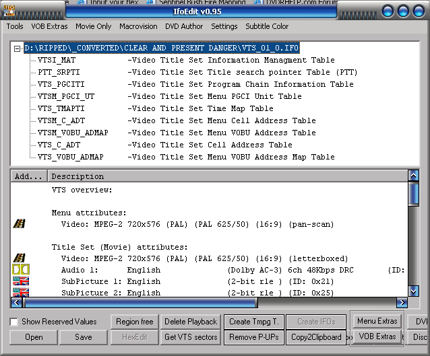Click the 'Menu attributes:' row
This screenshot has height=356, width=430.
[x=89, y=213]
